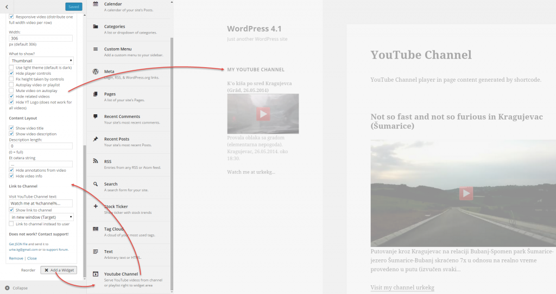
Task: Select the Recent Comments widget title
Action: (x=122, y=116)
